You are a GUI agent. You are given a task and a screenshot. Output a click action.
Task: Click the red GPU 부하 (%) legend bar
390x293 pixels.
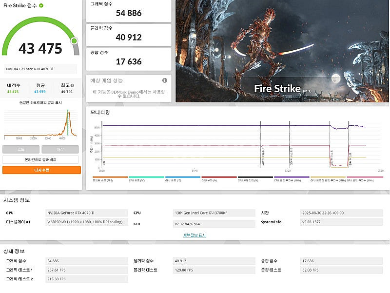(x=219, y=177)
